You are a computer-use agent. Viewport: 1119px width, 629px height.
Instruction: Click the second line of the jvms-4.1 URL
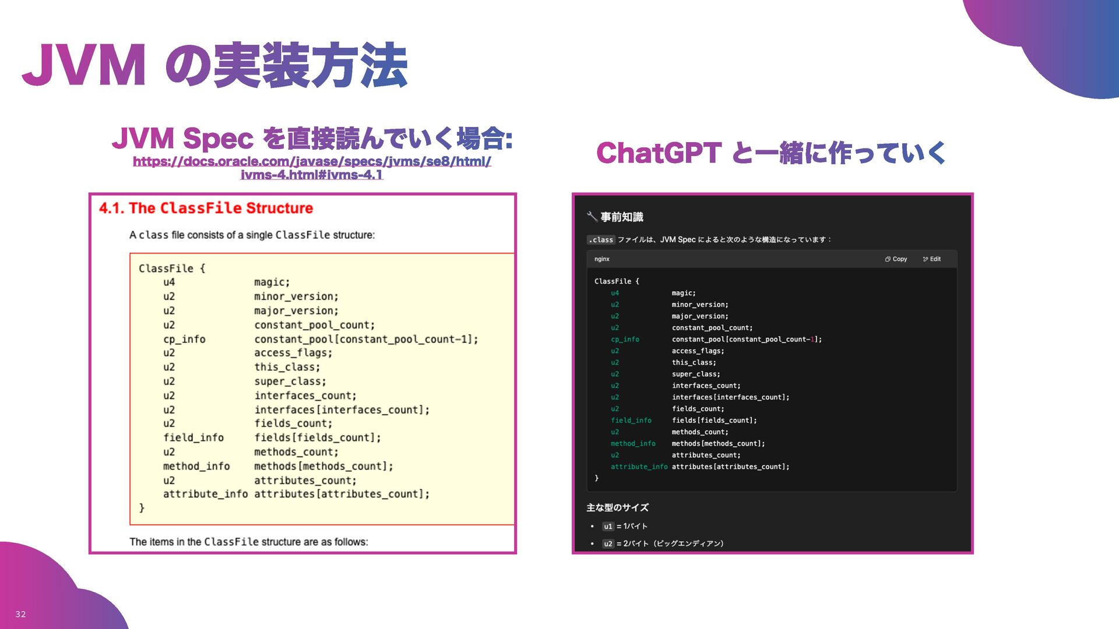pos(312,175)
